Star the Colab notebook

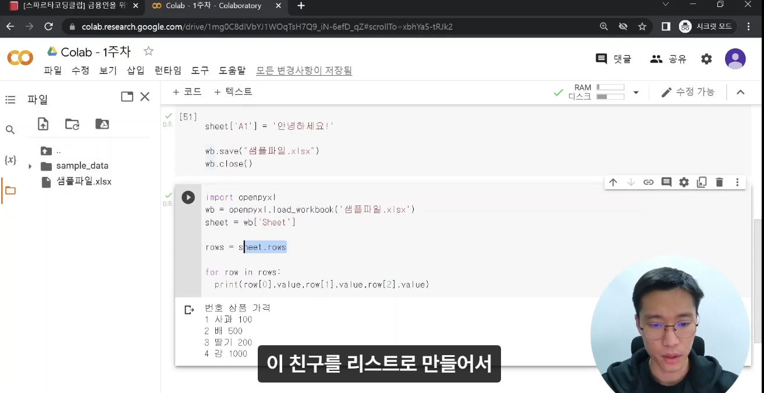[x=148, y=51]
